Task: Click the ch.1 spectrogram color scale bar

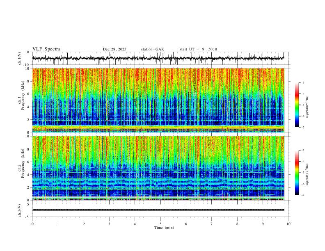Action: click(297, 105)
